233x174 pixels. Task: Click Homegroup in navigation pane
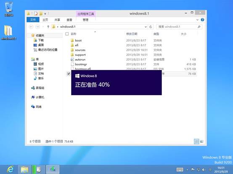coord(40,88)
